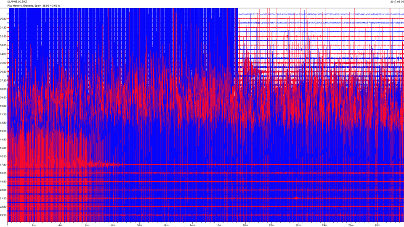
Task: Select the 17:30 time row label
Action: coord(3,165)
